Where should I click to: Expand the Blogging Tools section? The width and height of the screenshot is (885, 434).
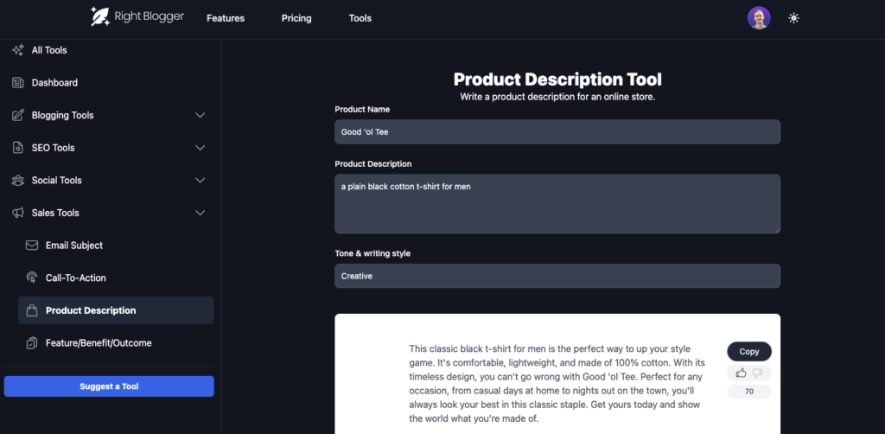click(x=200, y=115)
